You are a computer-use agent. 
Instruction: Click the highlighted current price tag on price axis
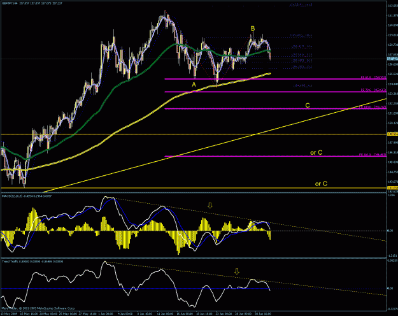pyautogui.click(x=392, y=59)
